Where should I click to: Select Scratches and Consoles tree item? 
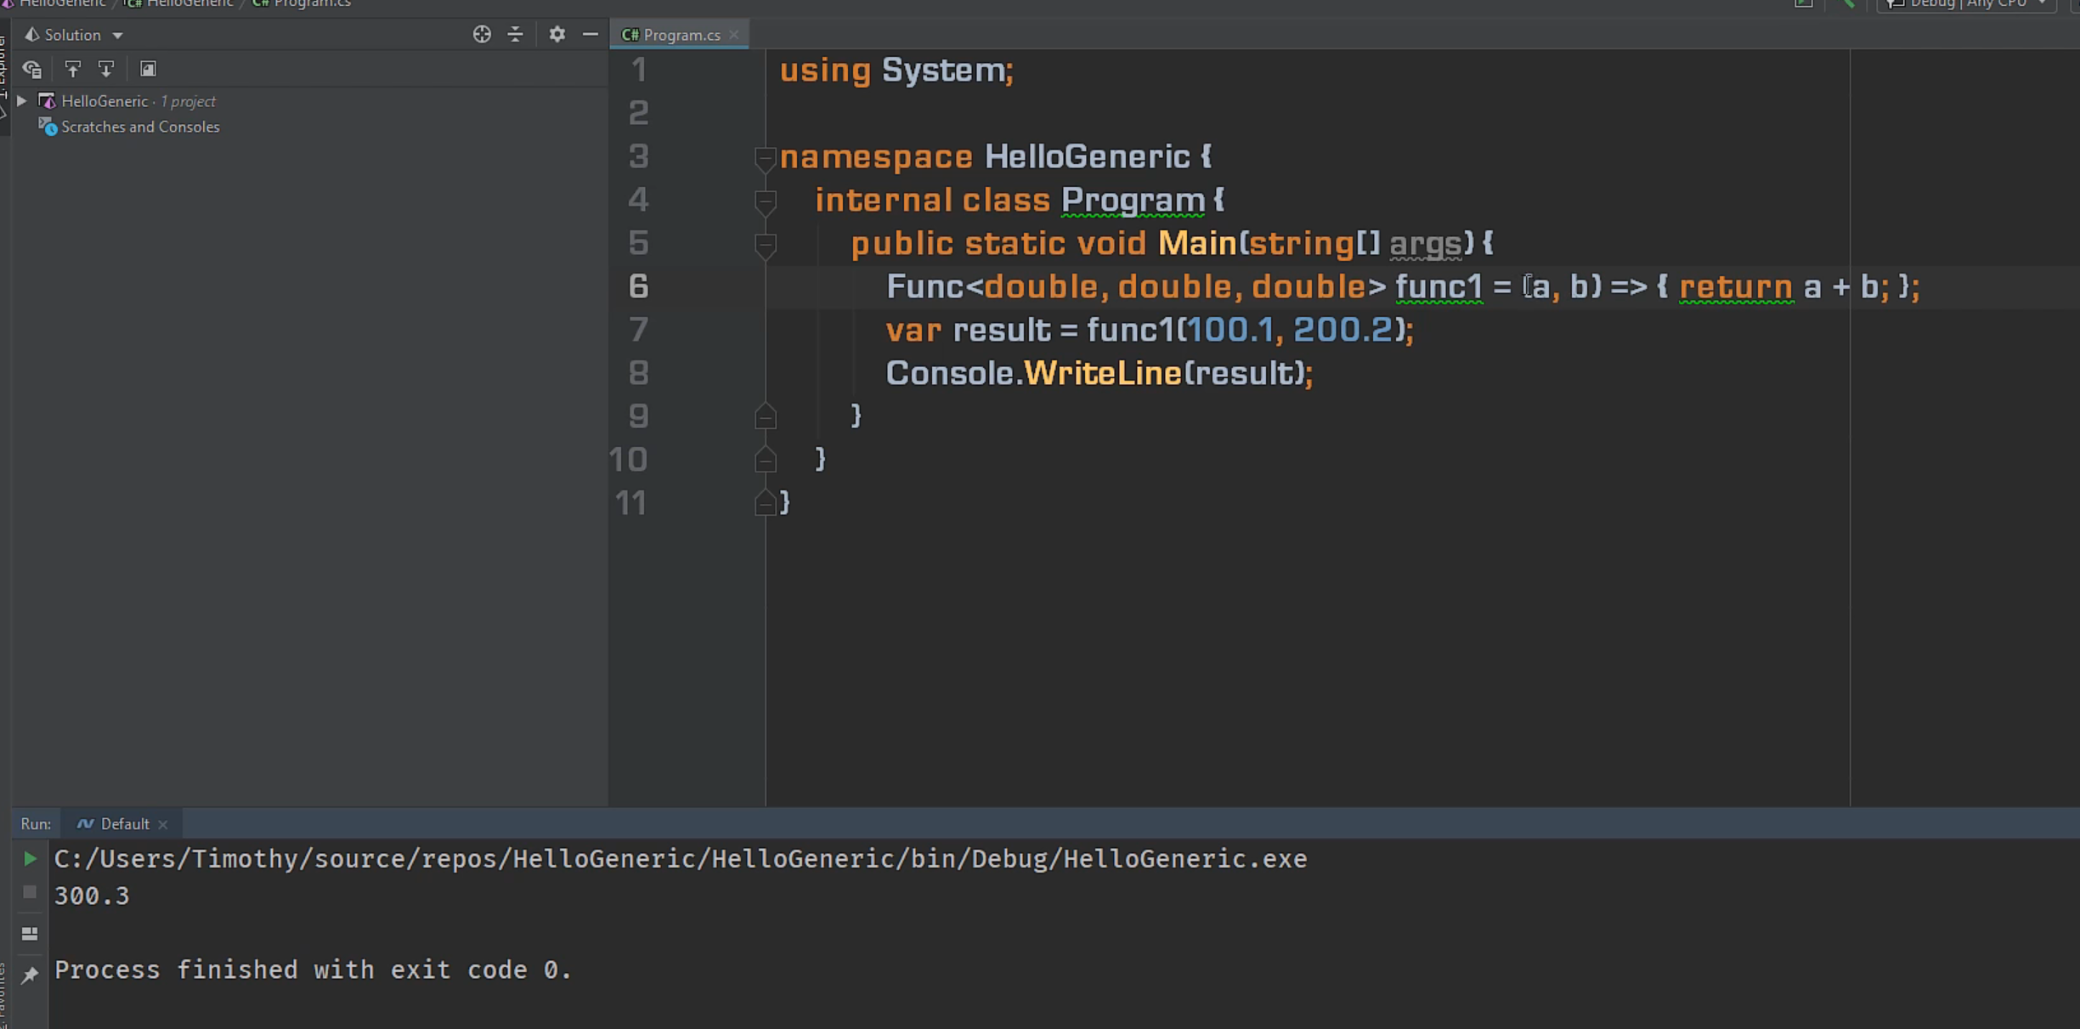click(140, 127)
